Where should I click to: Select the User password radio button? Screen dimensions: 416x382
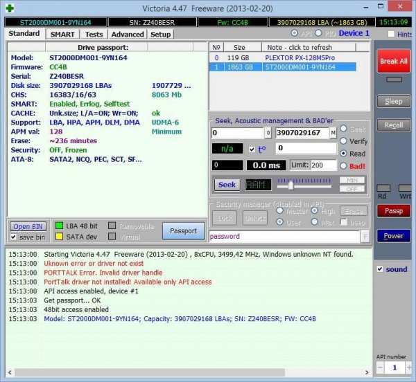tap(279, 222)
